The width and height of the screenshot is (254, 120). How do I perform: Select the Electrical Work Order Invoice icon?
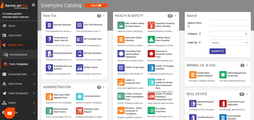tap(49, 111)
